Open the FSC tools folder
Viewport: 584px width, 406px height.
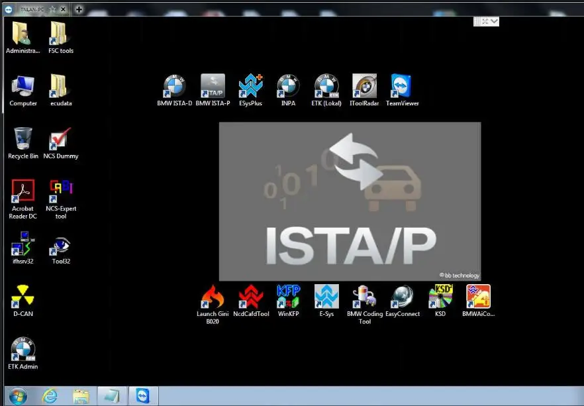(61, 37)
